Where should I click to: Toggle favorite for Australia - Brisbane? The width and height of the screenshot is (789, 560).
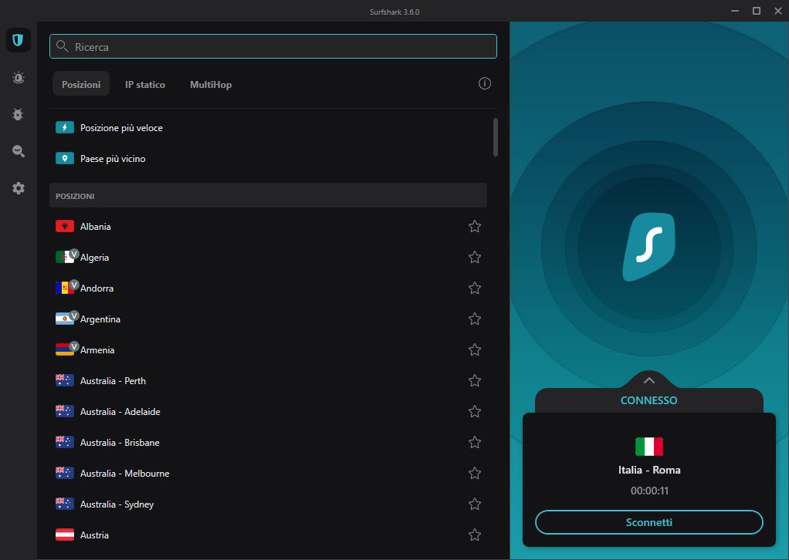point(475,443)
